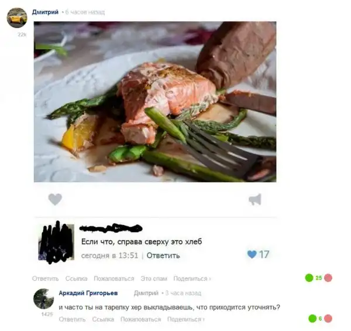Open Аркадий Григорьев profile name link
This screenshot has height=331, width=351.
click(x=88, y=293)
